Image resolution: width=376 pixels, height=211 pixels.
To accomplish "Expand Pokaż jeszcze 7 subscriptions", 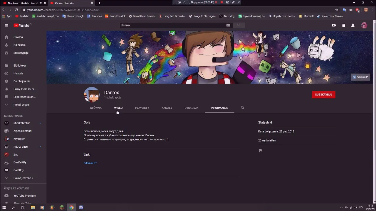I will click(23, 178).
